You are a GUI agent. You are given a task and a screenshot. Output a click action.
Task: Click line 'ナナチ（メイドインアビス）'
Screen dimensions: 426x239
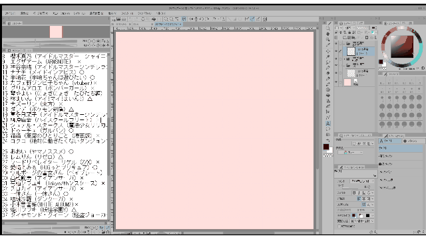click(43, 72)
